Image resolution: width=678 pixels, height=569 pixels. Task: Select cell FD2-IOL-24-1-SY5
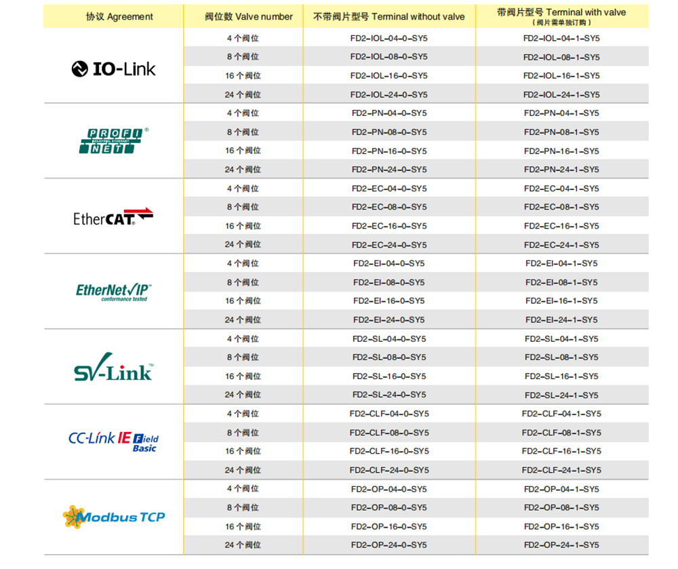click(561, 95)
